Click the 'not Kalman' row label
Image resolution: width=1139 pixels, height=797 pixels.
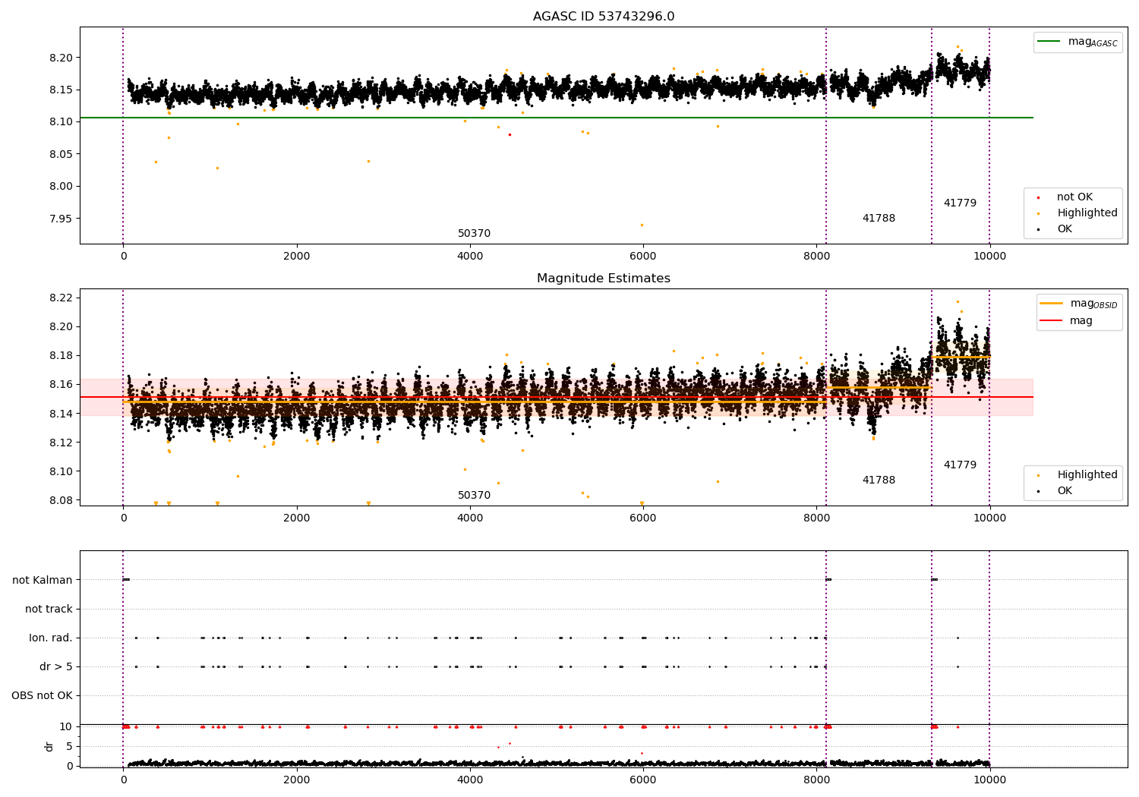click(x=43, y=581)
